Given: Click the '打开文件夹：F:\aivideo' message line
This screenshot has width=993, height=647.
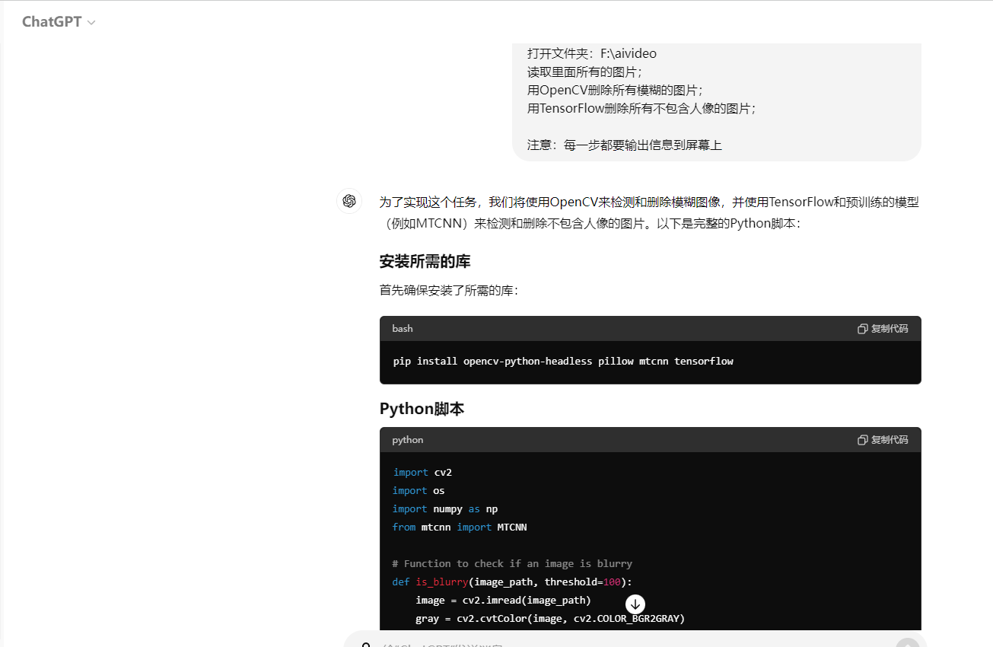Looking at the screenshot, I should (x=592, y=53).
